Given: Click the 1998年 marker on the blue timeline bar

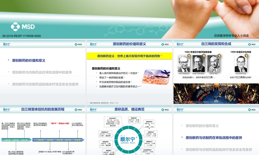Looking at the screenshot, I should coord(50,140).
